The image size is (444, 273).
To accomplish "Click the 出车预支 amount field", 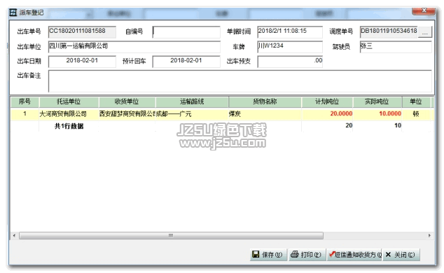I will click(x=290, y=62).
